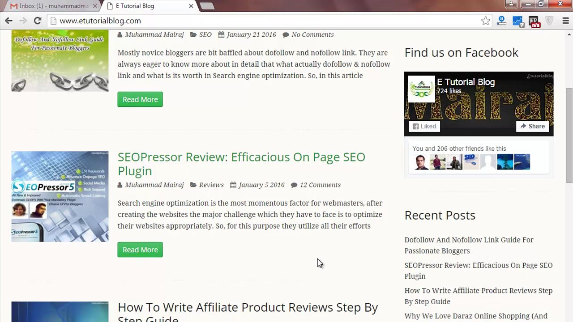Image resolution: width=573 pixels, height=322 pixels.
Task: Click the 724 likes text
Action: [x=449, y=91]
